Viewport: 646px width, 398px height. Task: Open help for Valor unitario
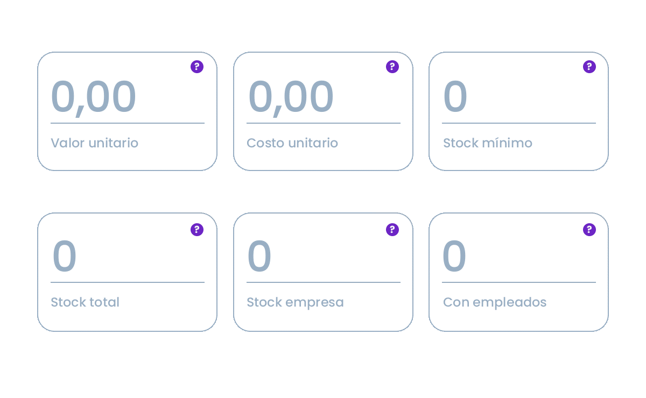click(x=197, y=67)
